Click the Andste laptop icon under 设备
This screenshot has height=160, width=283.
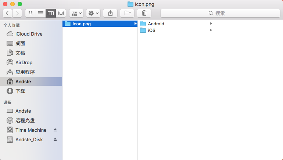tap(10, 111)
